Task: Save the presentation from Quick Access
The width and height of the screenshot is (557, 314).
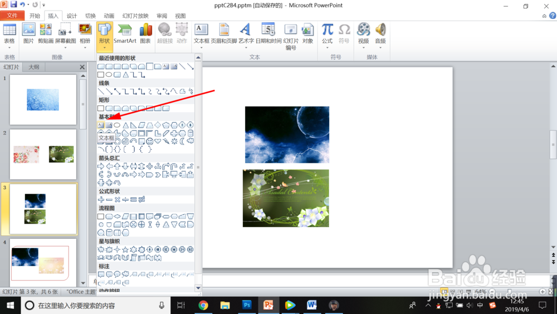Action: [x=13, y=4]
